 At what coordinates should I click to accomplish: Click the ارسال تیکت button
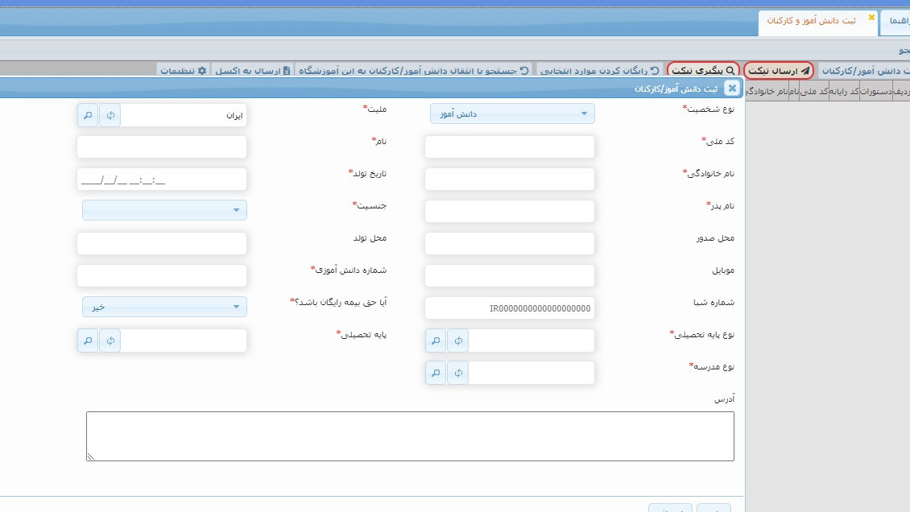pos(778,70)
